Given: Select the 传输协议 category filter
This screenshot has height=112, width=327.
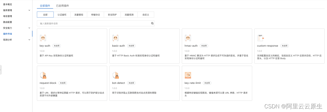Looking at the screenshot, I should click(95, 15).
